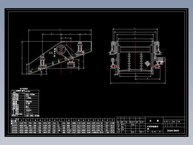
Task: Click the eccentric pulley wheel in the side view
Action: (61, 49)
